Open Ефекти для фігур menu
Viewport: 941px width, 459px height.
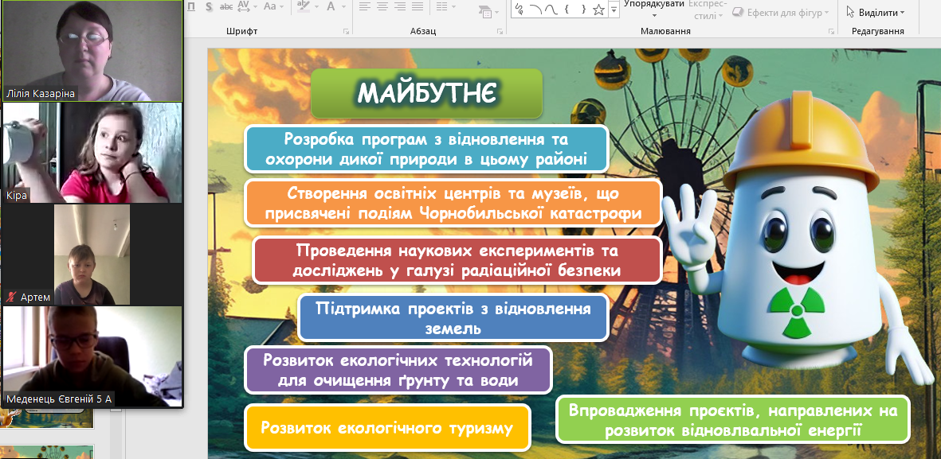tap(782, 13)
